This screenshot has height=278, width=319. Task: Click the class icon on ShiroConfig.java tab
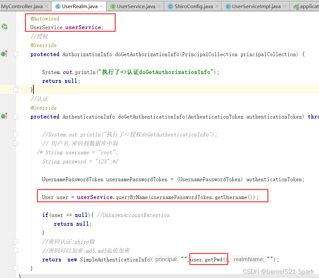[171, 6]
